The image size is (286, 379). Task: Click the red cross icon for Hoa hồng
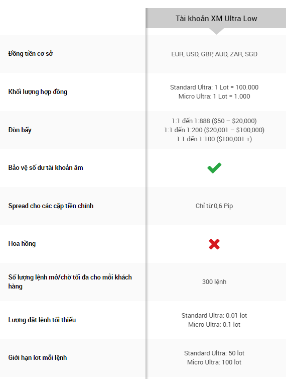pos(214,244)
